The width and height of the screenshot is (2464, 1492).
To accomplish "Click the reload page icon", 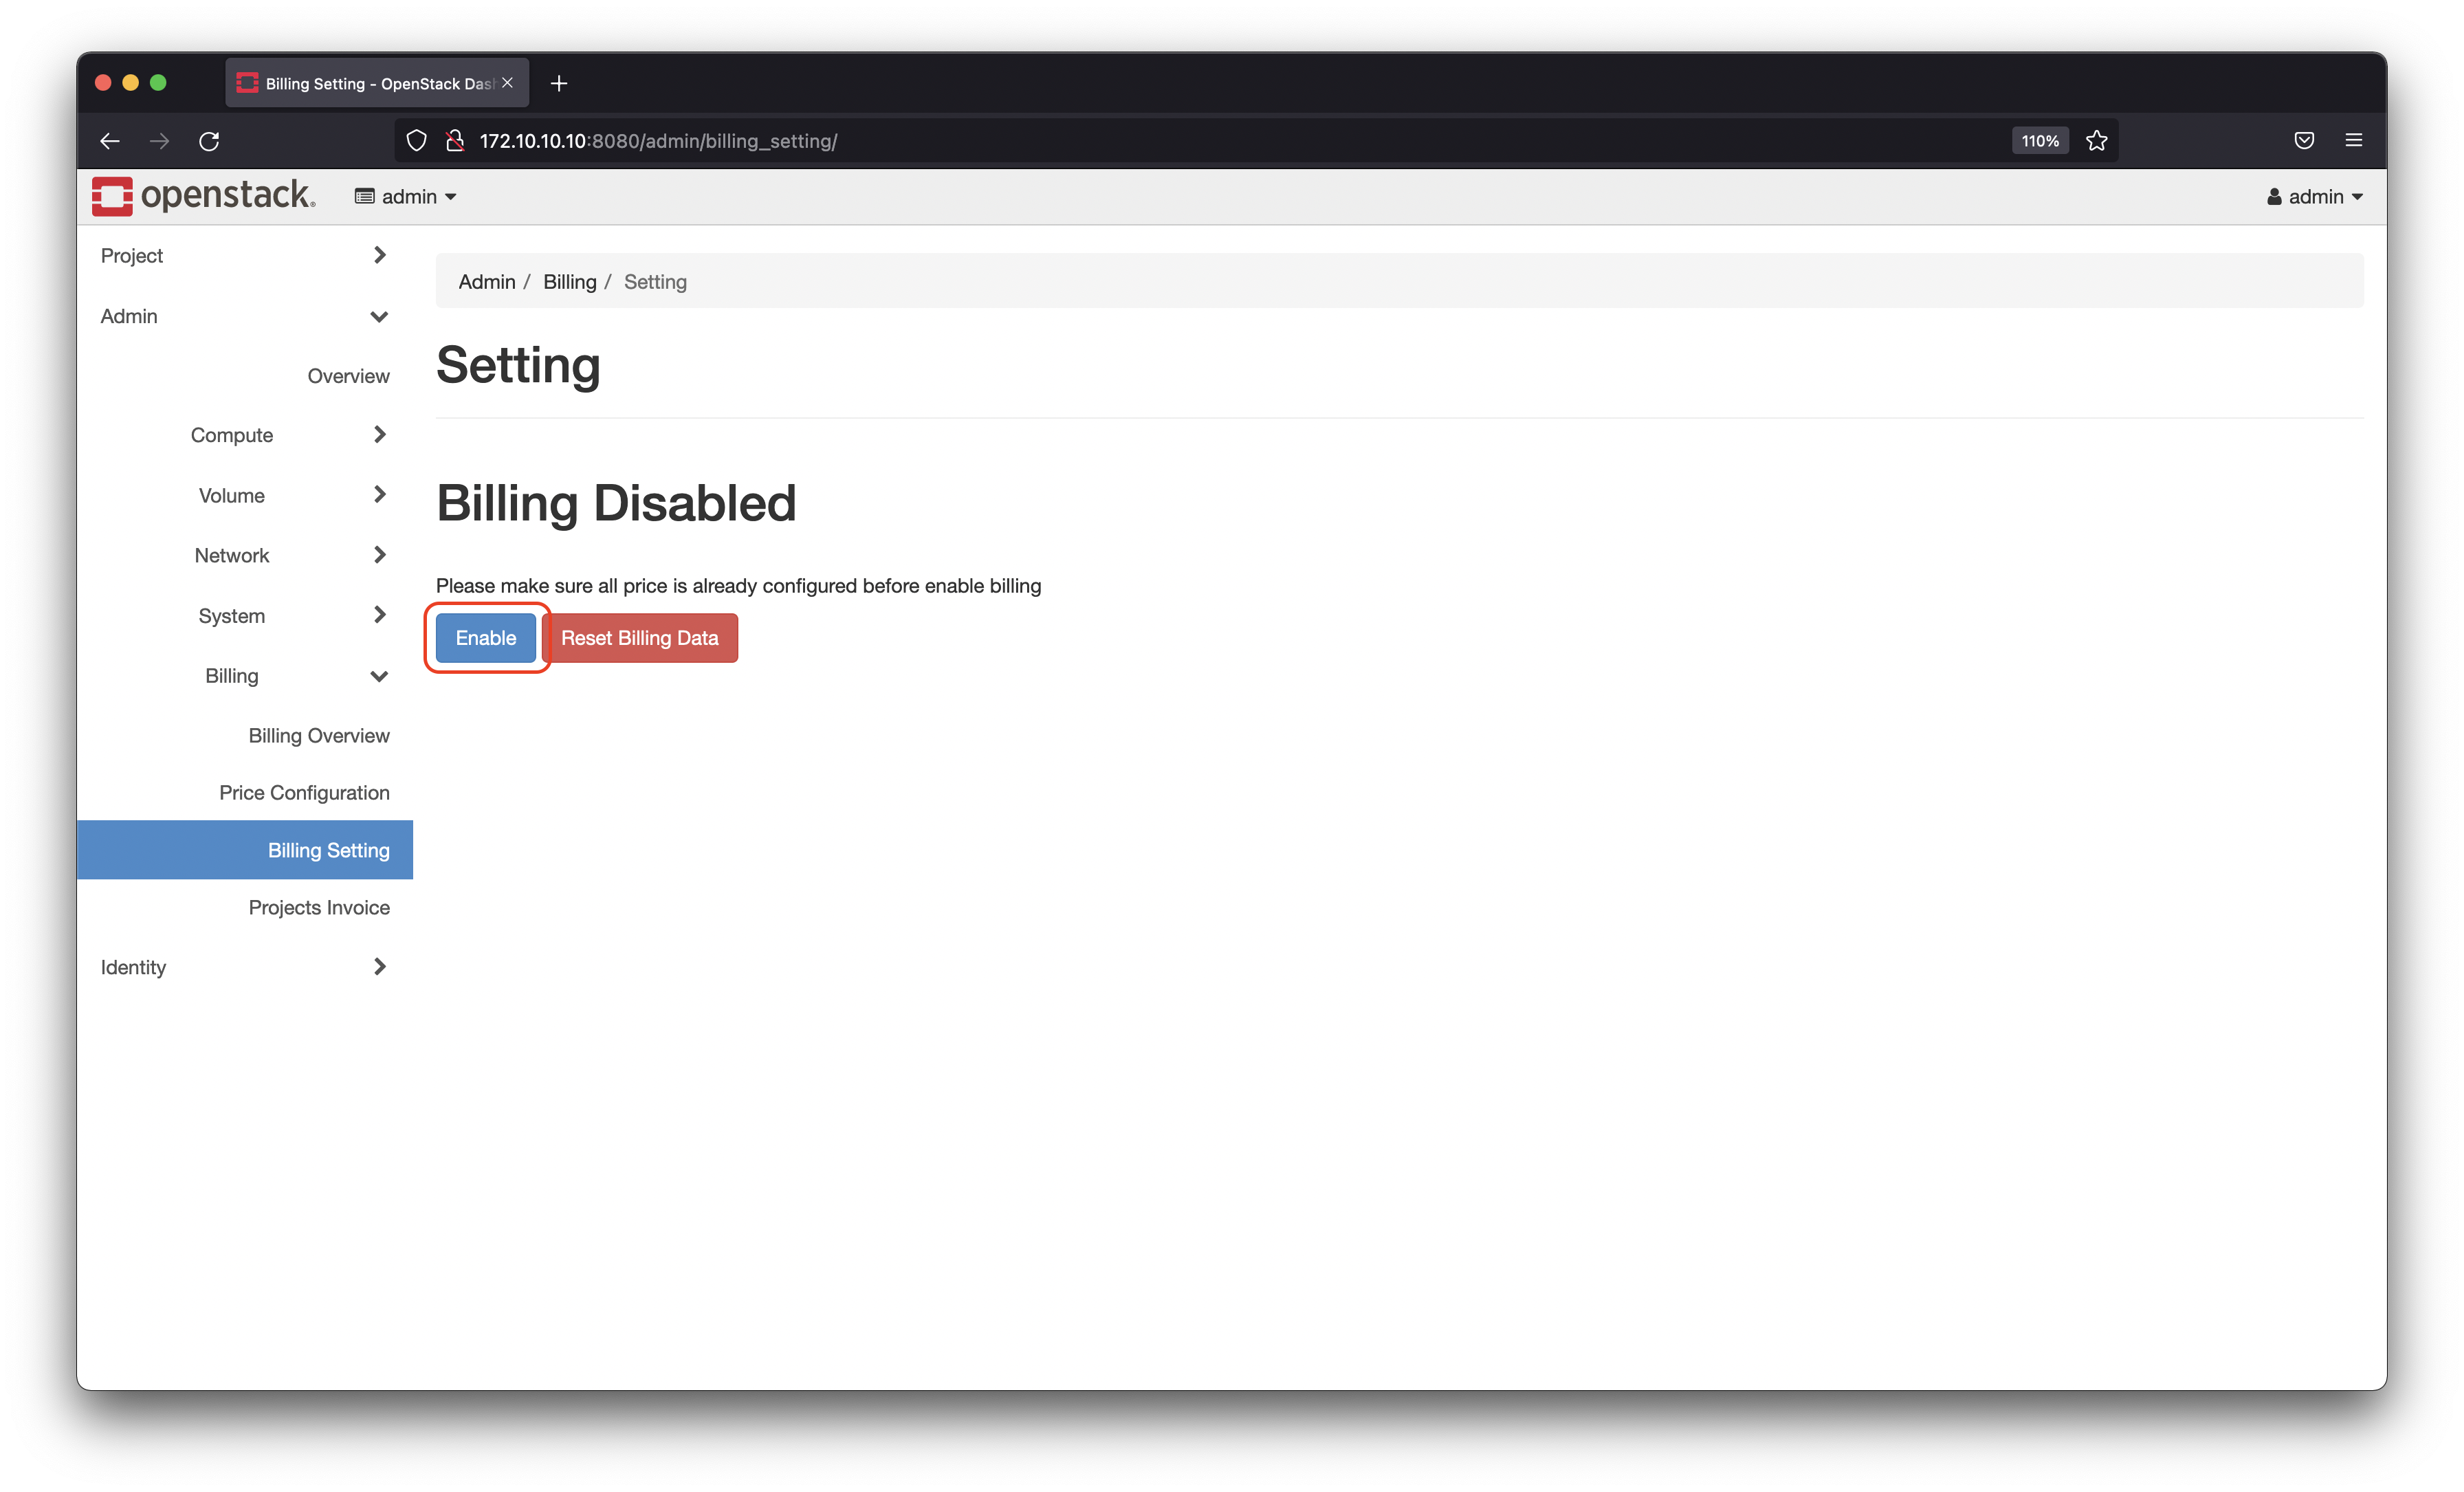I will [208, 141].
